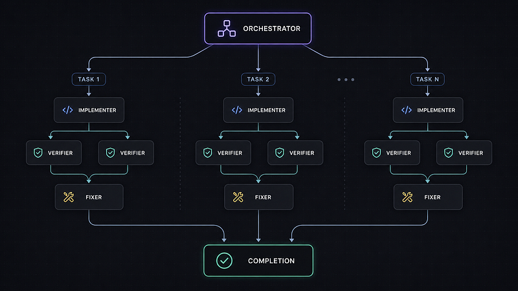Click the VERIFIER text in Task 2's right verifier
Viewport: 518px width, 291px height.
(302, 153)
